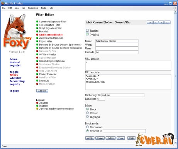Click the Min score input field

click(101, 99)
